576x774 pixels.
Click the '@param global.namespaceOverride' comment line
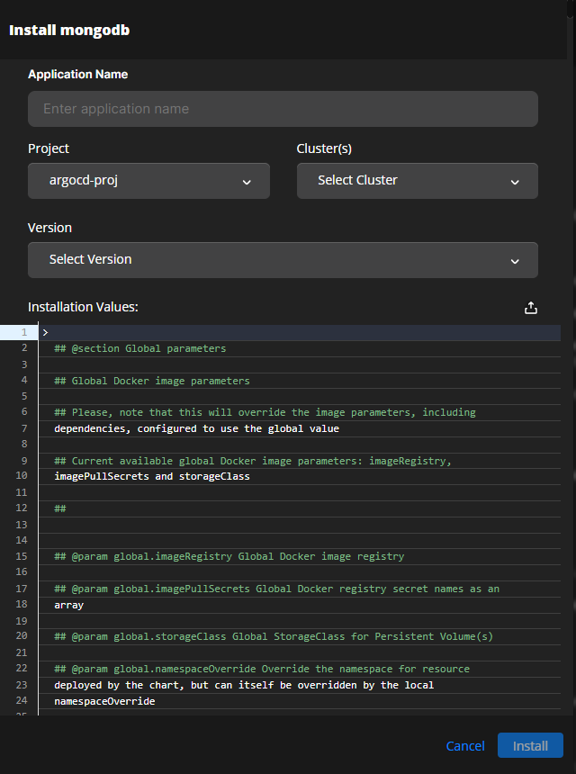pyautogui.click(x=262, y=669)
